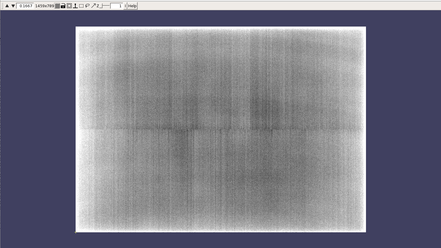This screenshot has width=441, height=248.
Task: Click the Z slider handle
Action: tap(102, 6)
